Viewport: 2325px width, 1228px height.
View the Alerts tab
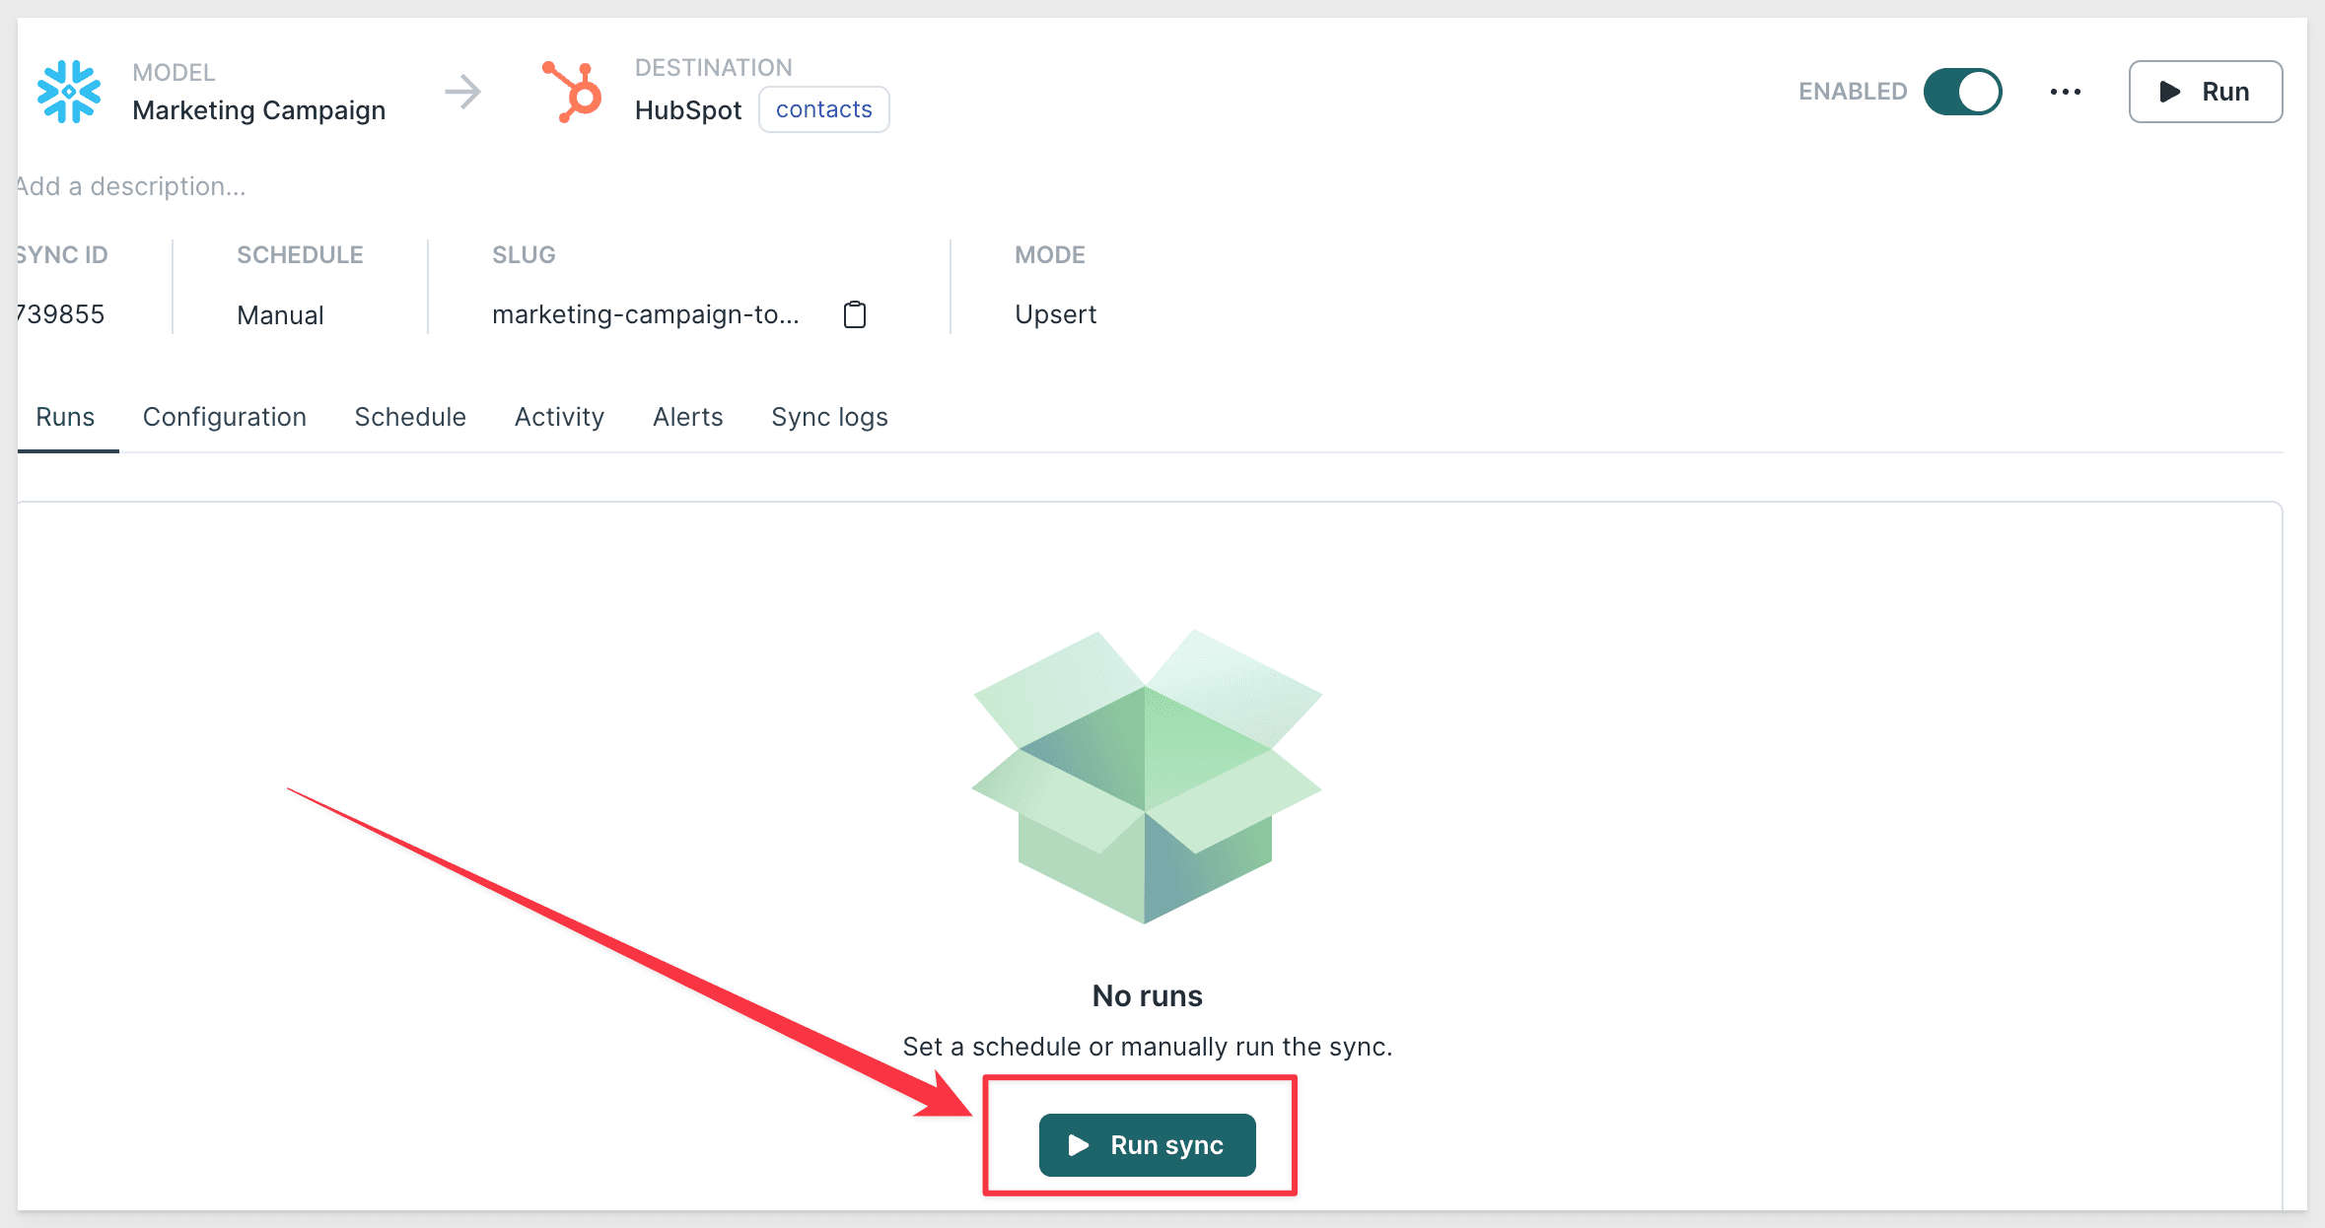[687, 417]
